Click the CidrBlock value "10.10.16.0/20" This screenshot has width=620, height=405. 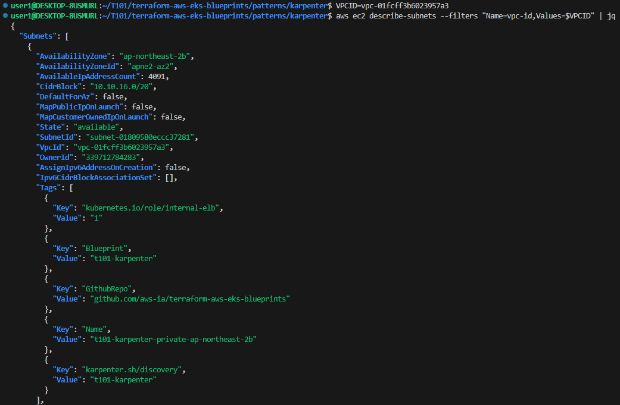tap(121, 87)
